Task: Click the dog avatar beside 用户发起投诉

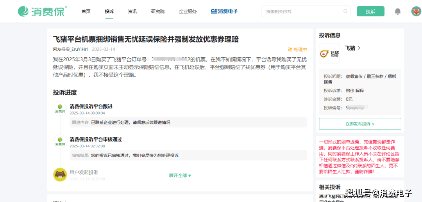Action: tap(60, 175)
